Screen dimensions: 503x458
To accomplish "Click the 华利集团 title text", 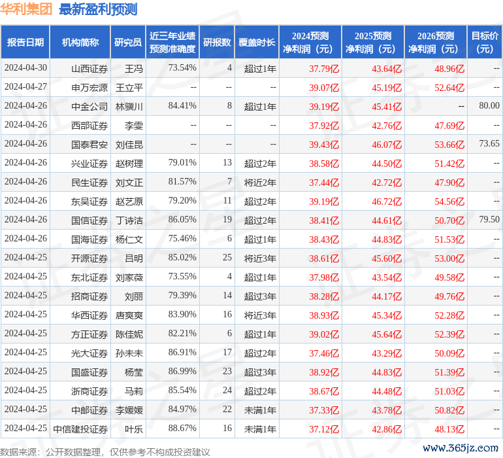I will (26, 9).
